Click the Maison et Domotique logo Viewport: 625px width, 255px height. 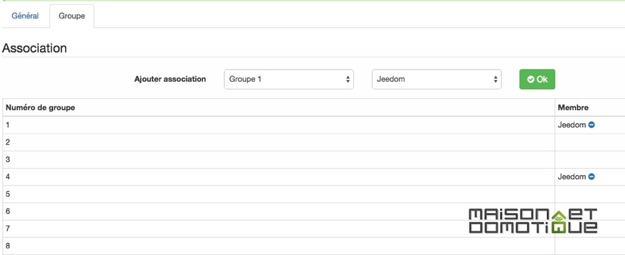click(533, 221)
